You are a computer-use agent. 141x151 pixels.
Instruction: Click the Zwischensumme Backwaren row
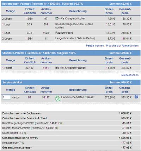71,113
